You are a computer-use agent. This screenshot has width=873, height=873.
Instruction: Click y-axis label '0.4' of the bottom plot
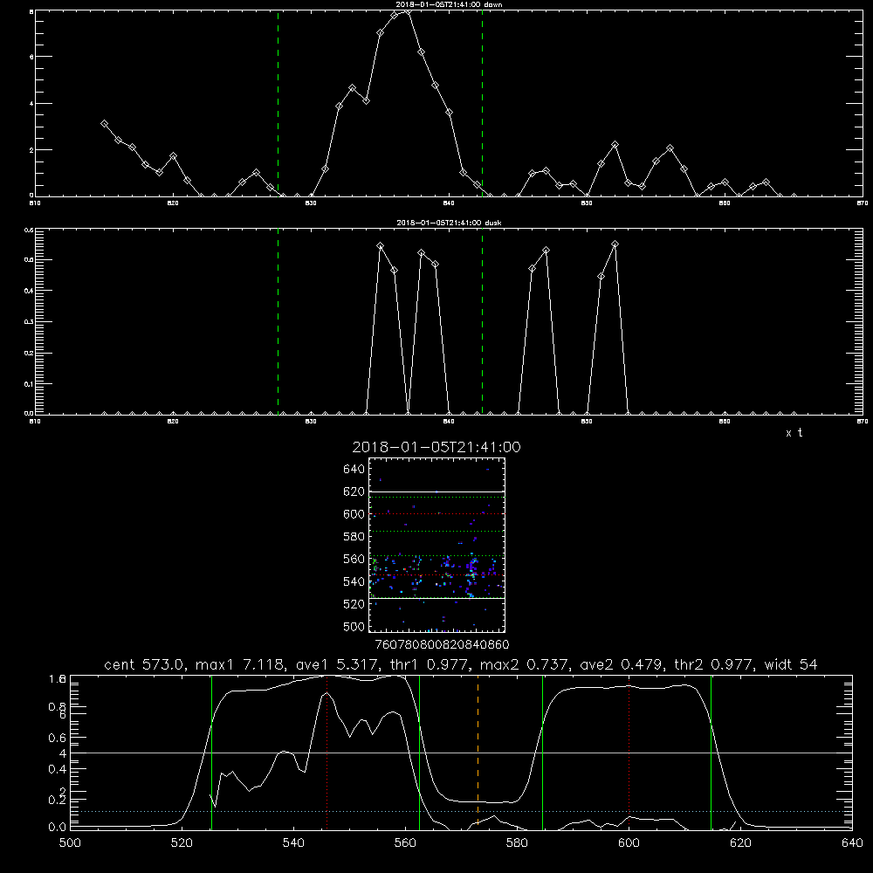pyautogui.click(x=58, y=769)
